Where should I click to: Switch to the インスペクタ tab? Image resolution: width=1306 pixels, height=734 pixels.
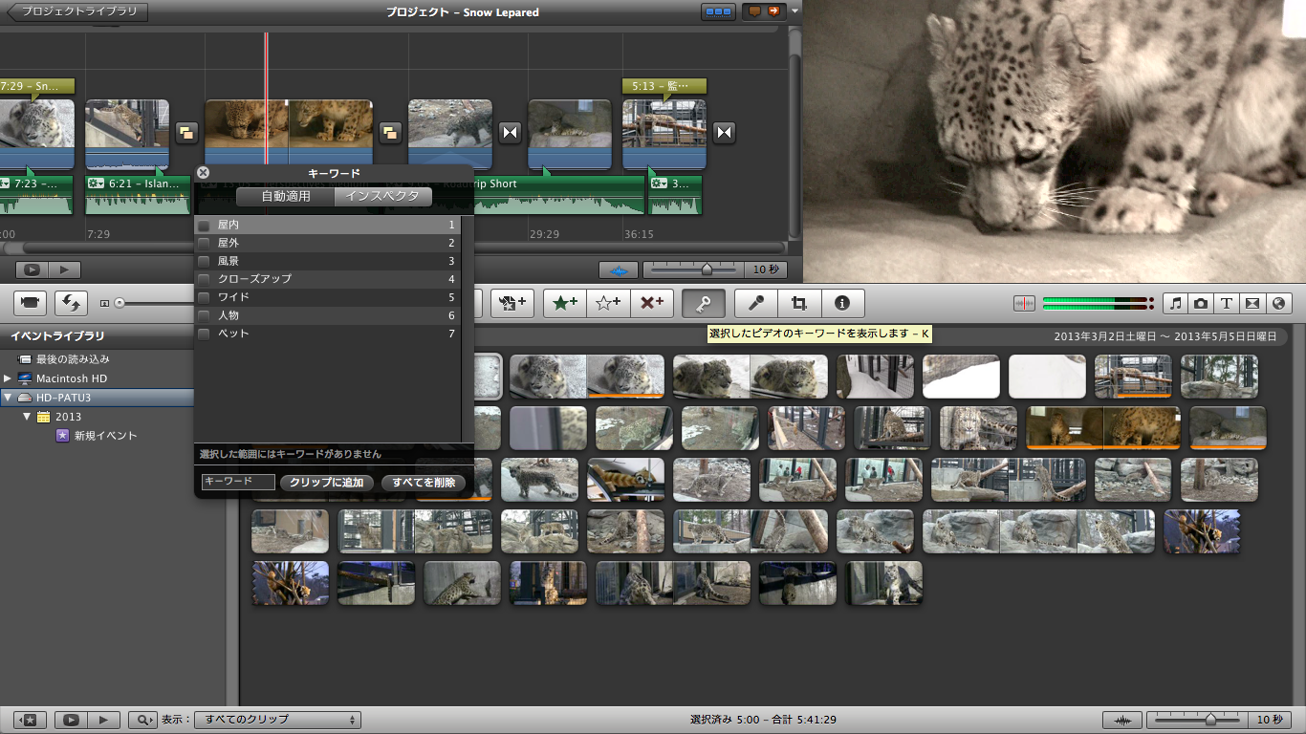(382, 197)
